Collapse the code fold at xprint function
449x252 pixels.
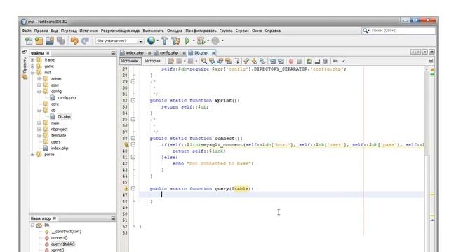[133, 101]
